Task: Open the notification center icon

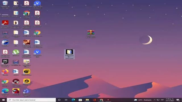Action: [178, 100]
